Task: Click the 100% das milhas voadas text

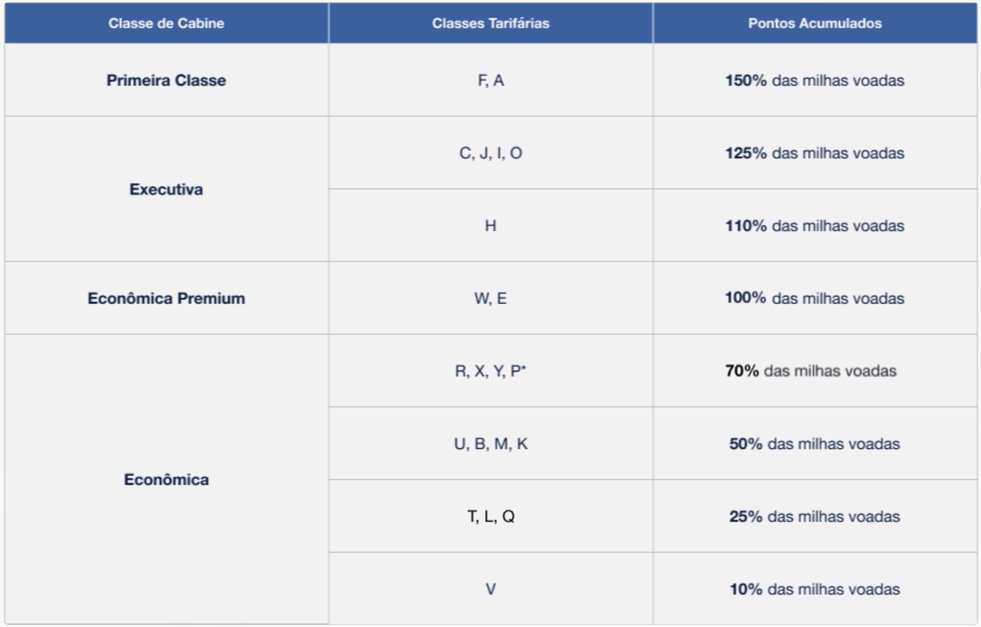Action: 815,298
